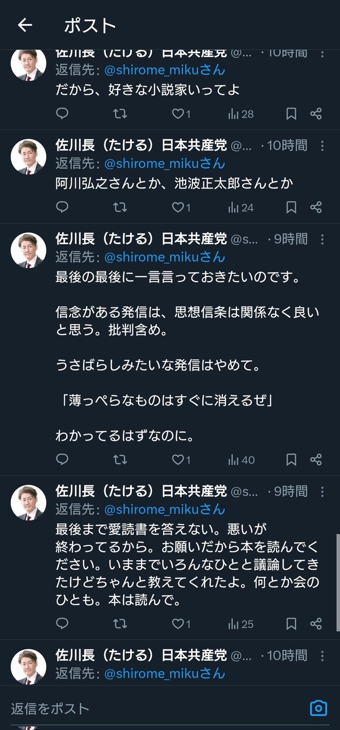The width and height of the screenshot is (340, 730).
Task: Like the 最後まで愛読書を答えない post
Action: (x=181, y=624)
